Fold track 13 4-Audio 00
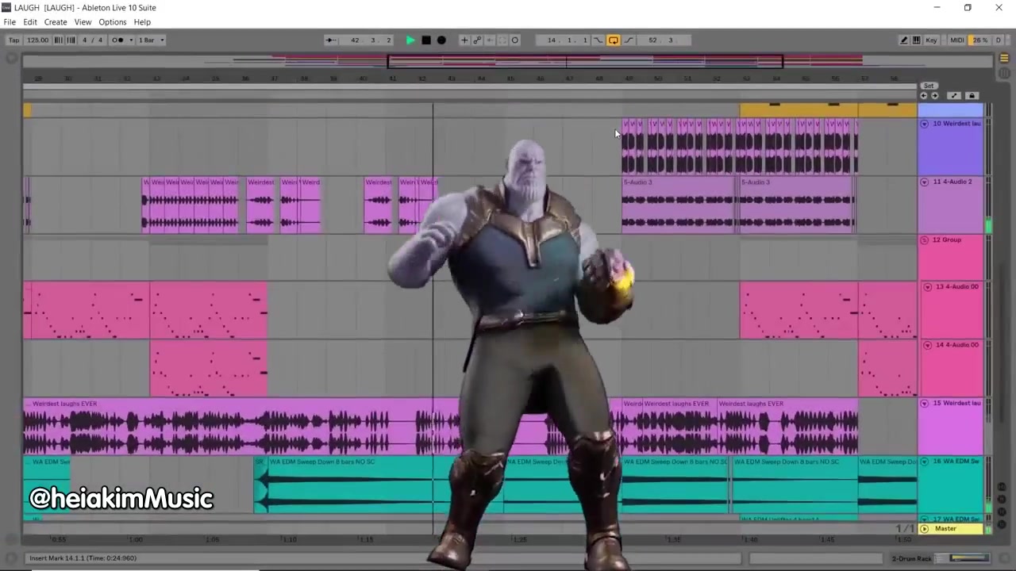This screenshot has width=1016, height=571. click(x=927, y=287)
